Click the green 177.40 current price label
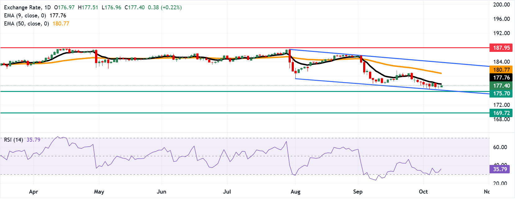 pos(501,86)
